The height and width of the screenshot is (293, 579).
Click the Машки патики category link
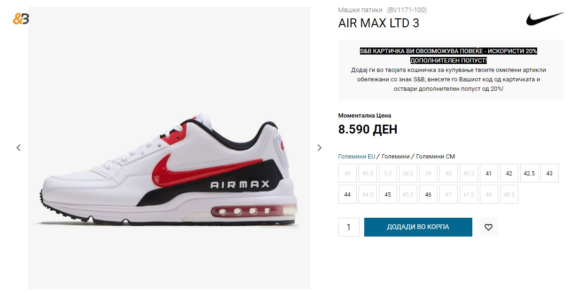[x=360, y=10]
